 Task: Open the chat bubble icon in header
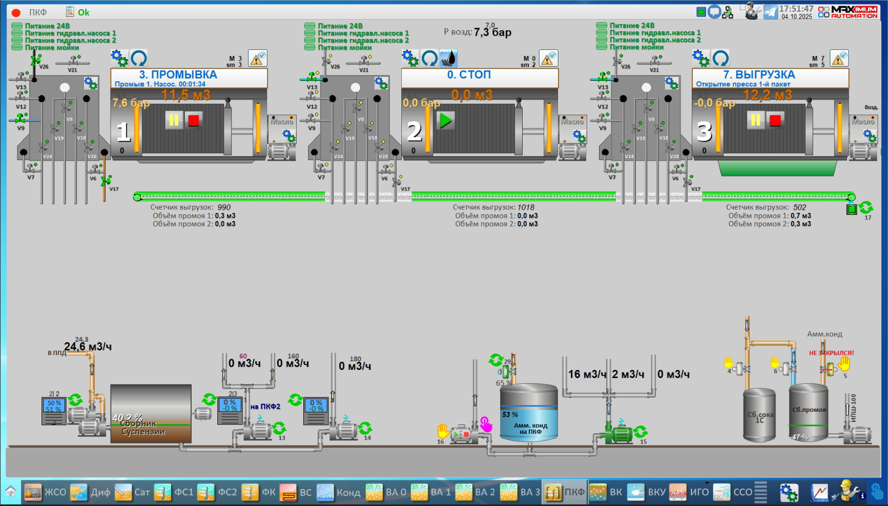[714, 12]
